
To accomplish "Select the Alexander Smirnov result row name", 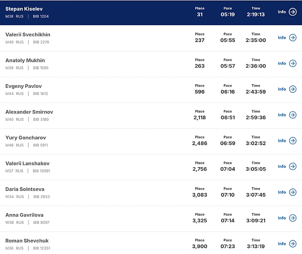I will [29, 112].
